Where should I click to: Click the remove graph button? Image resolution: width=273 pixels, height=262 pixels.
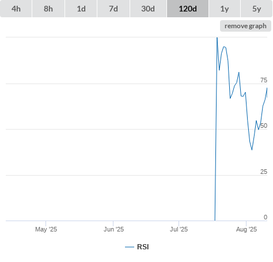coord(245,26)
